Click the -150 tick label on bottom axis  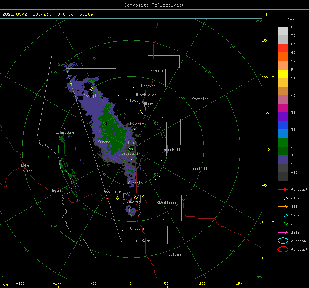pos(20,283)
